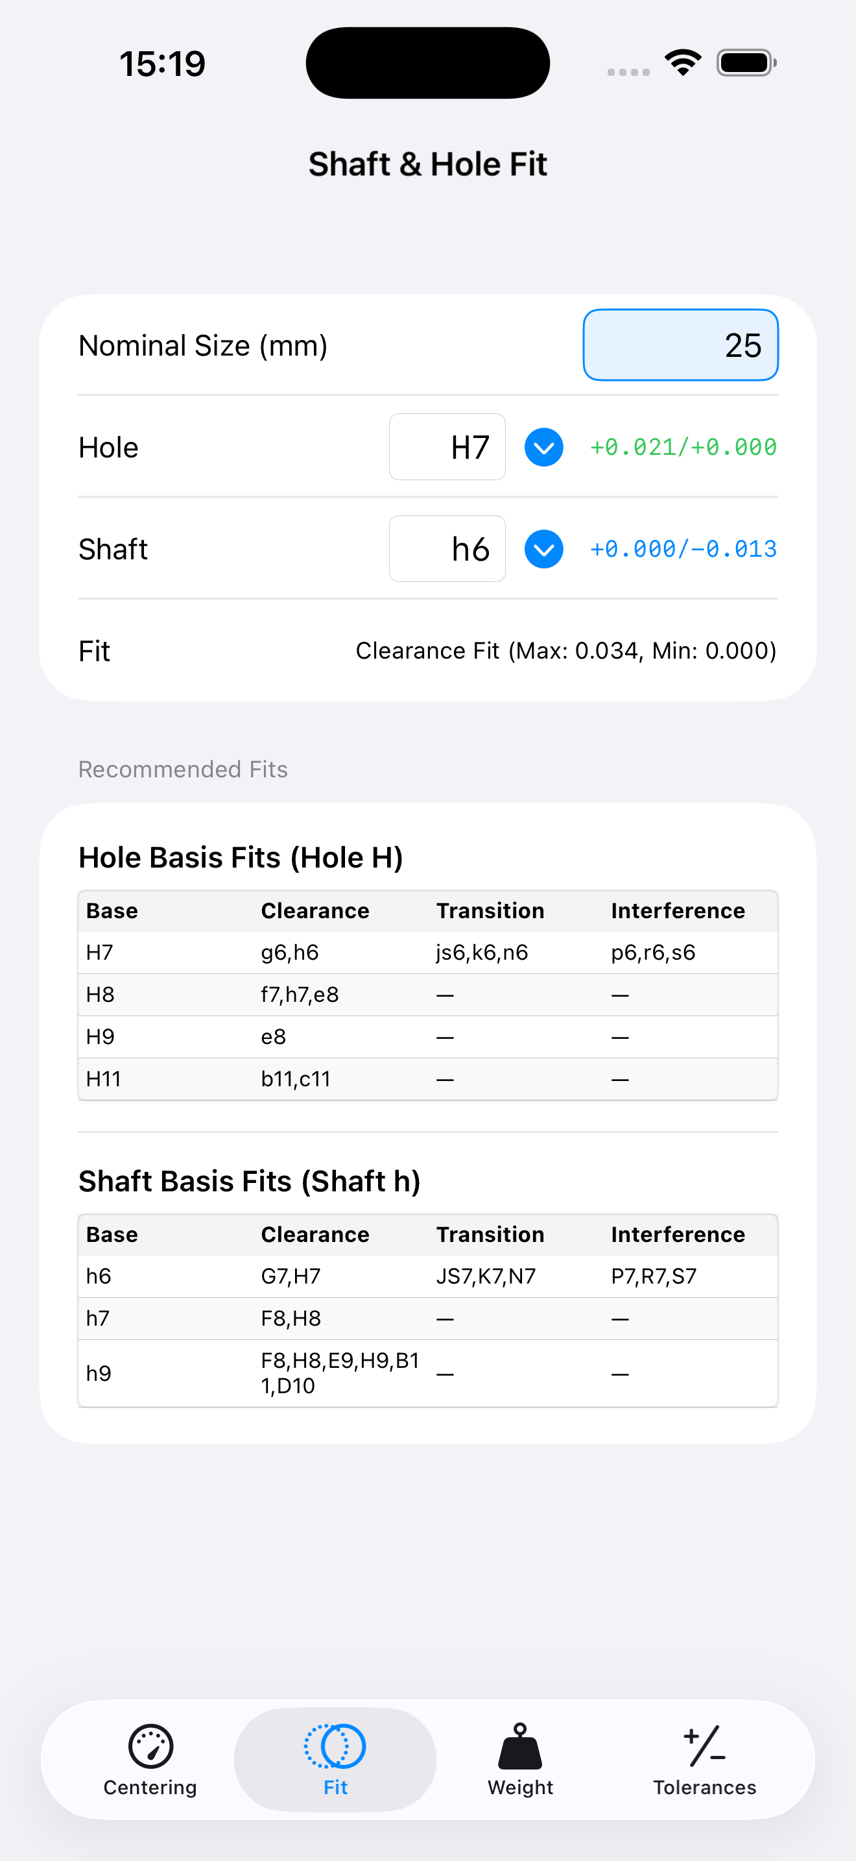The image size is (856, 1861).
Task: Select the F8,H8 clearance cell for h7
Action: coord(290,1319)
